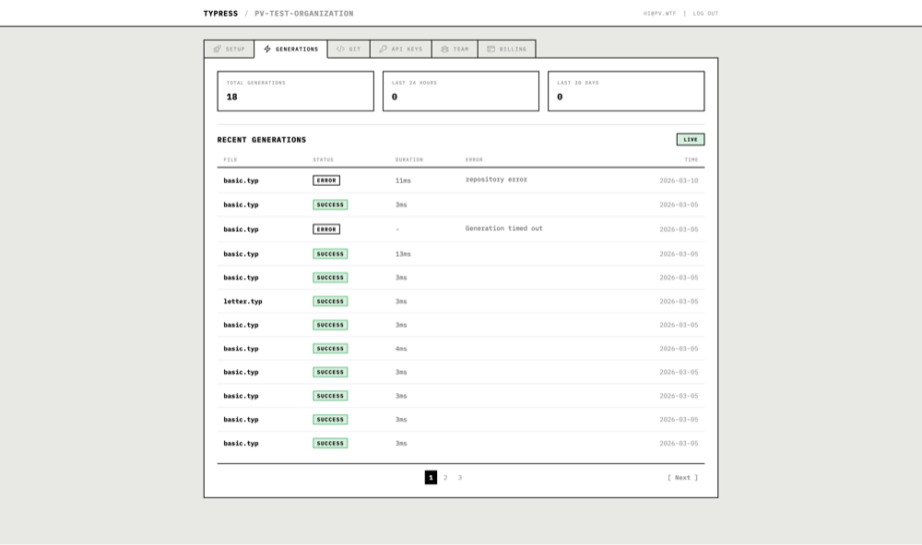
Task: Click the 'Generation timed out' message
Action: [504, 228]
